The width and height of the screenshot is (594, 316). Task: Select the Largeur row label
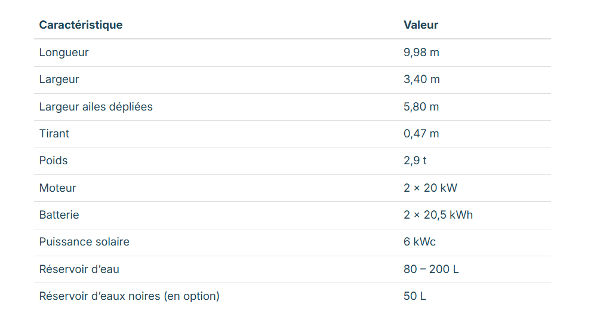59,79
